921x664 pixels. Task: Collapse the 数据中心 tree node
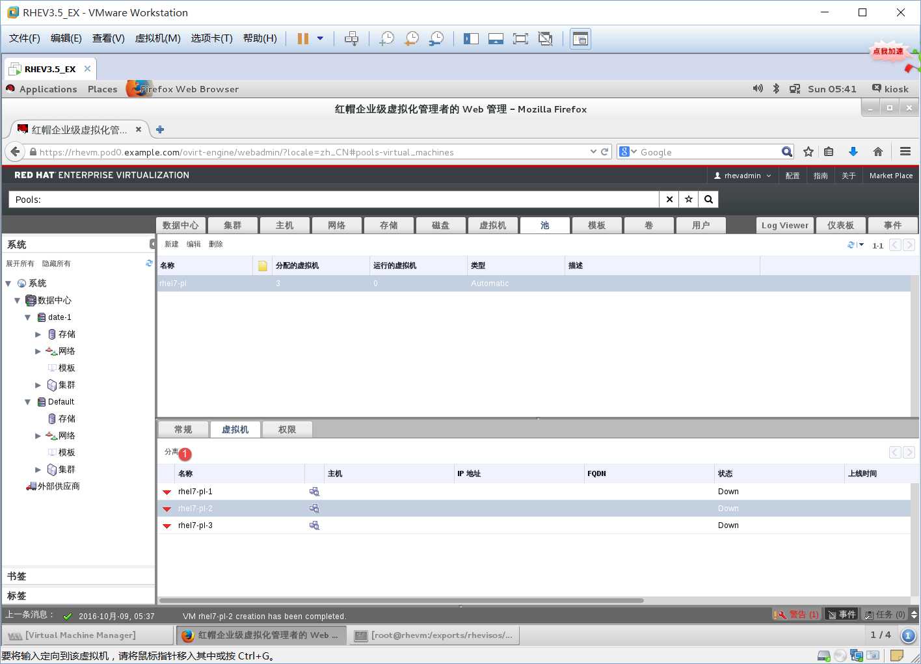coord(18,300)
